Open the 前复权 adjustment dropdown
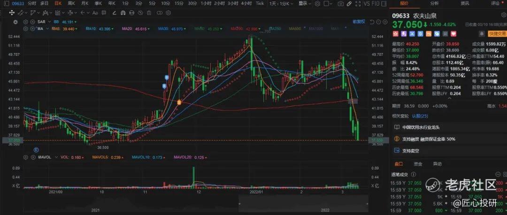The height and width of the screenshot is (215, 507). click(359, 22)
